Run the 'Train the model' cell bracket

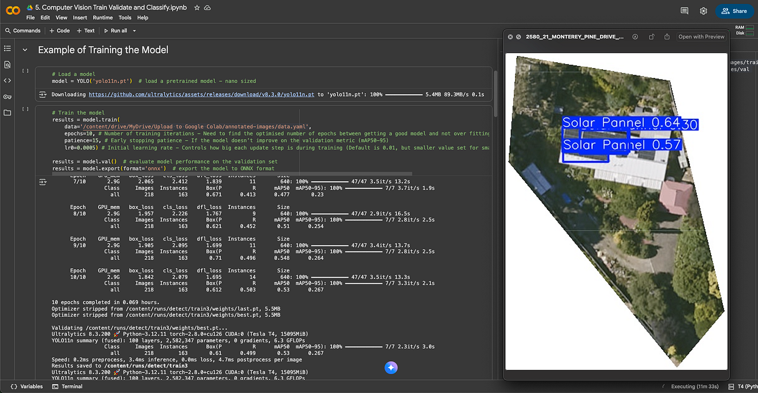25,109
